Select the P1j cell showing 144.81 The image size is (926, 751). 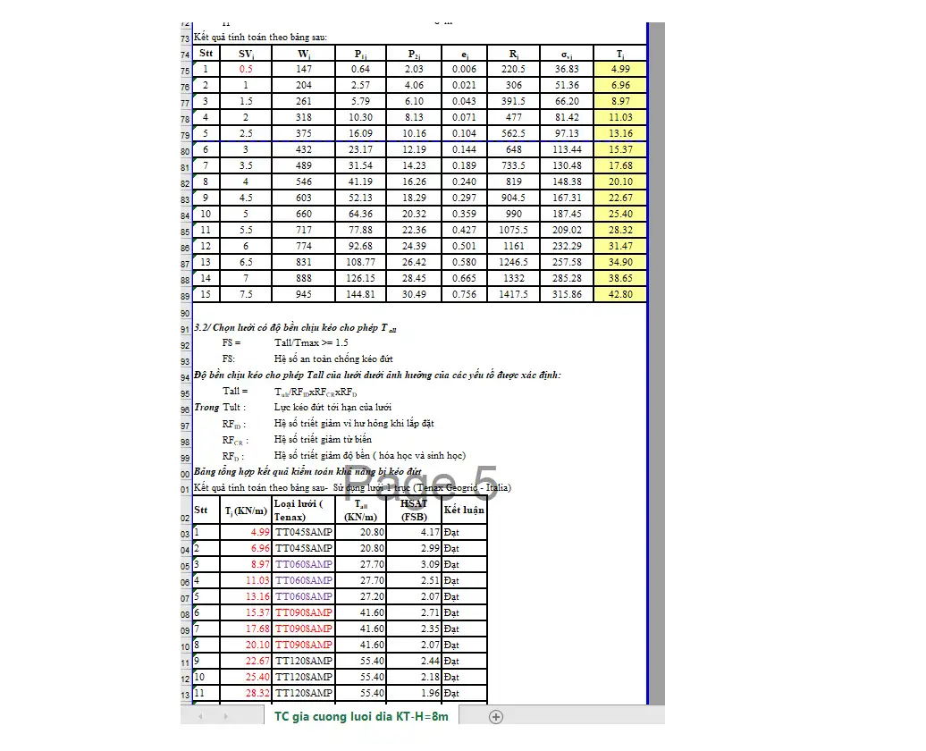(360, 294)
